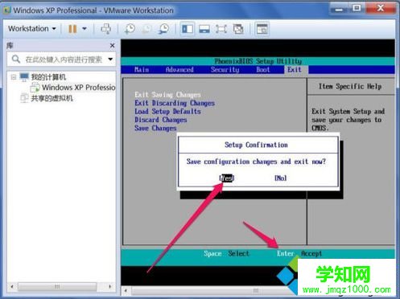Open the snapshot manager
This screenshot has height=299, width=400.
click(163, 29)
